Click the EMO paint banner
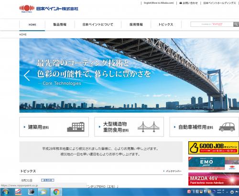The width and height of the screenshot is (239, 196). click(214, 163)
